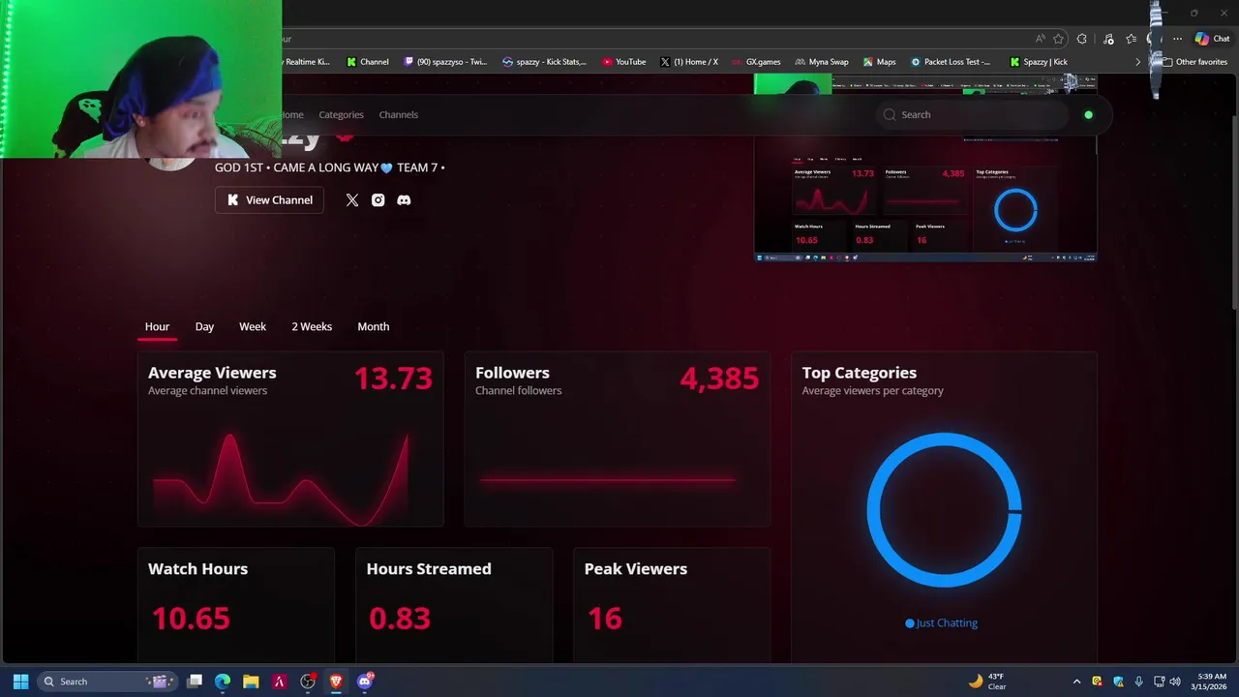Open the Home / X bookmark
The width and height of the screenshot is (1239, 697).
point(689,62)
